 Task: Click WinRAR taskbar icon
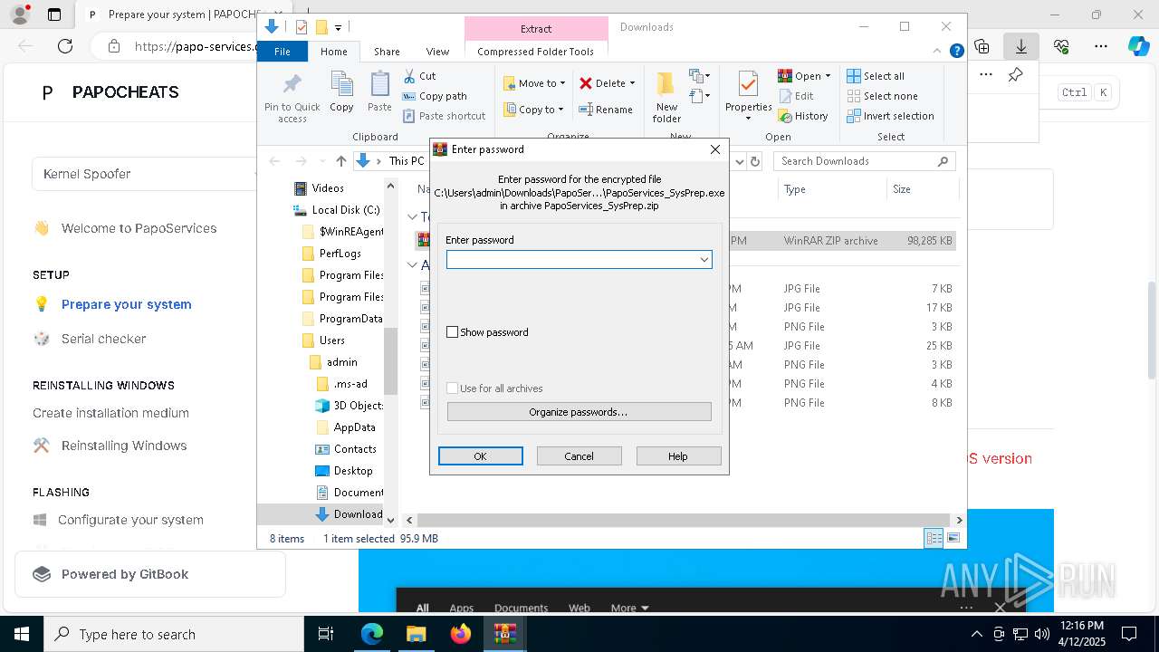[x=504, y=634]
